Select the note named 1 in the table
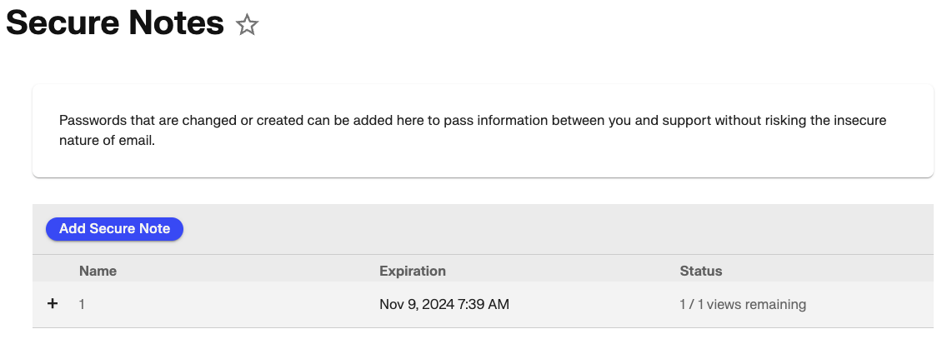942x339 pixels. pos(82,304)
